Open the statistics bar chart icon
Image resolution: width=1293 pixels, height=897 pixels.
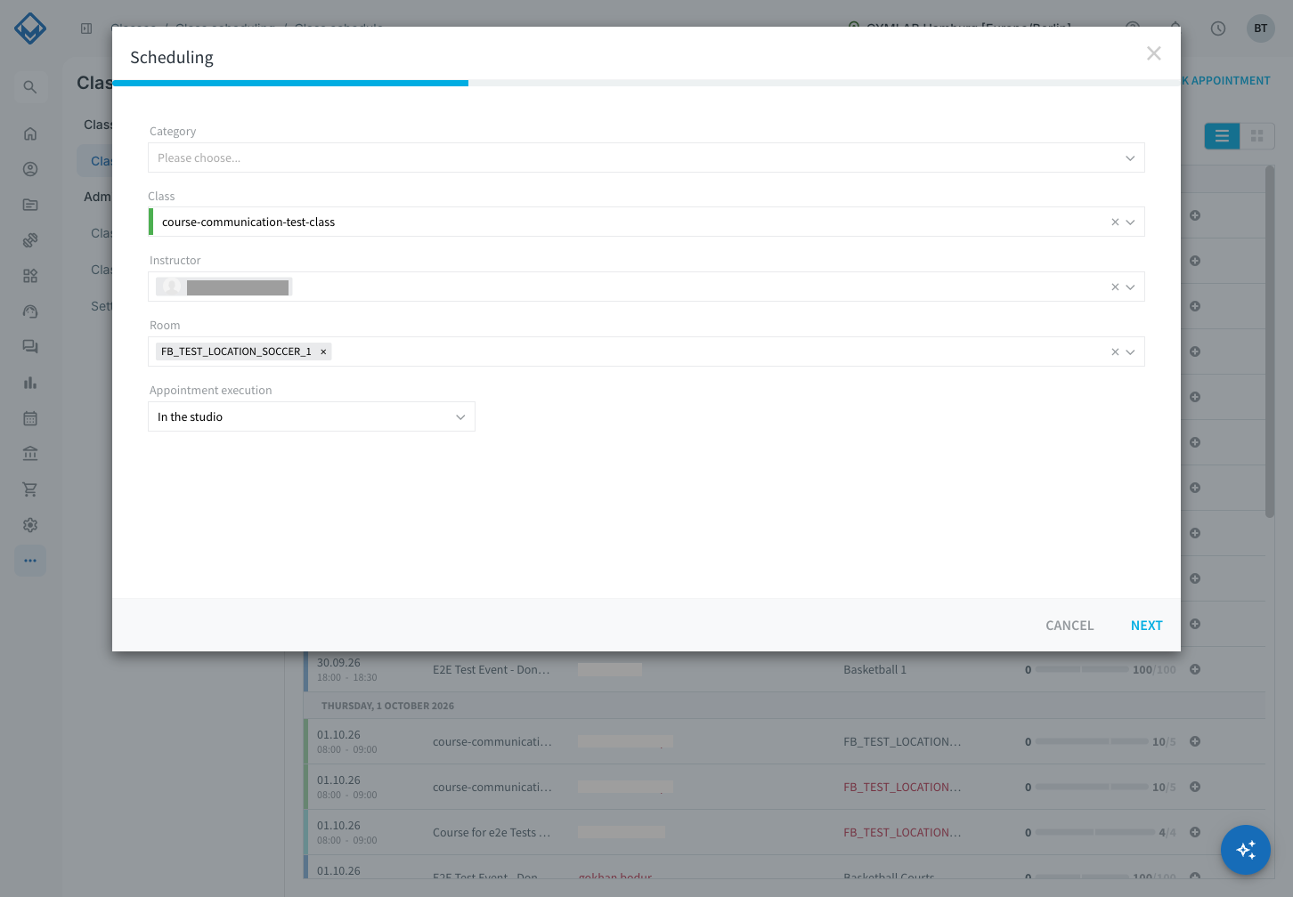point(30,383)
